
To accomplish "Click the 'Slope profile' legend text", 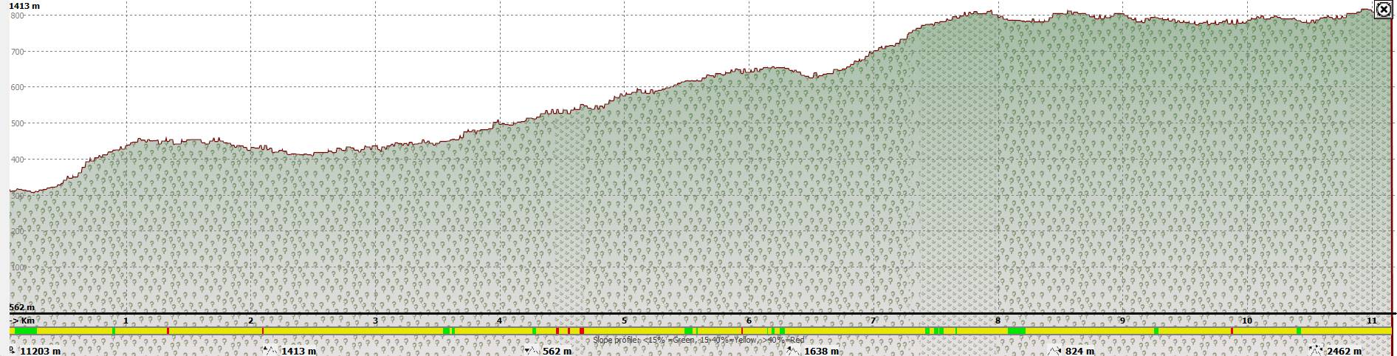I will 698,340.
